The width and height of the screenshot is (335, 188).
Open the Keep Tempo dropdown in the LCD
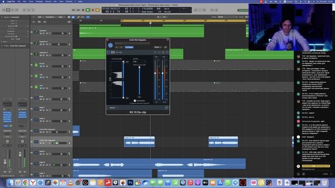tap(147, 11)
